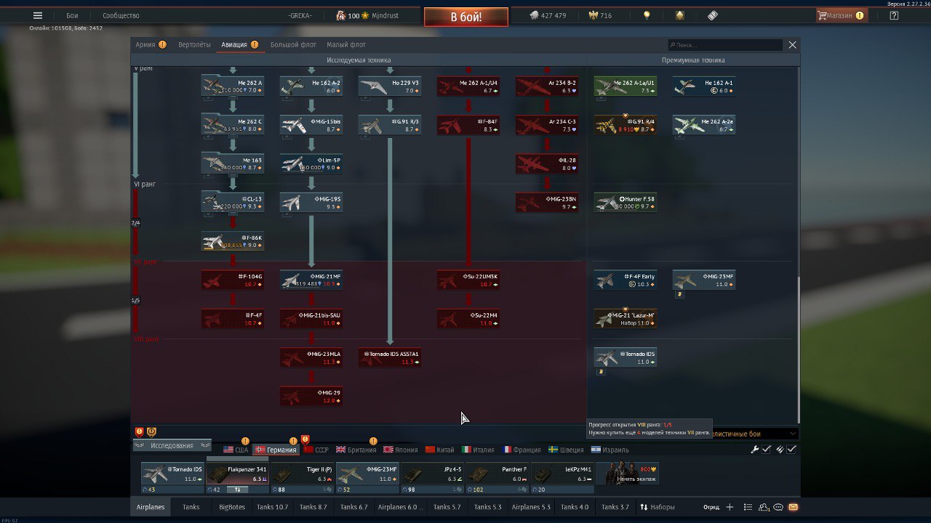Viewport: 931px width, 523px height.
Task: Select premium MiG-21 'Lazur-M' card
Action: (626, 318)
